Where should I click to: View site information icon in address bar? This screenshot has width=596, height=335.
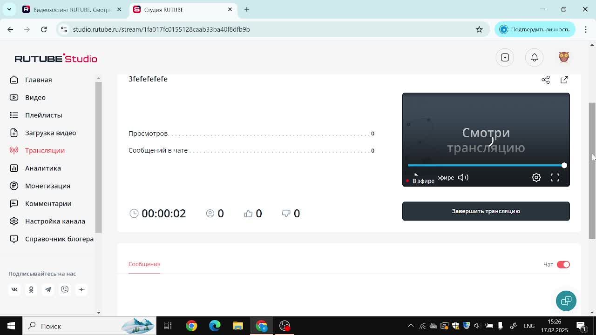point(64,29)
